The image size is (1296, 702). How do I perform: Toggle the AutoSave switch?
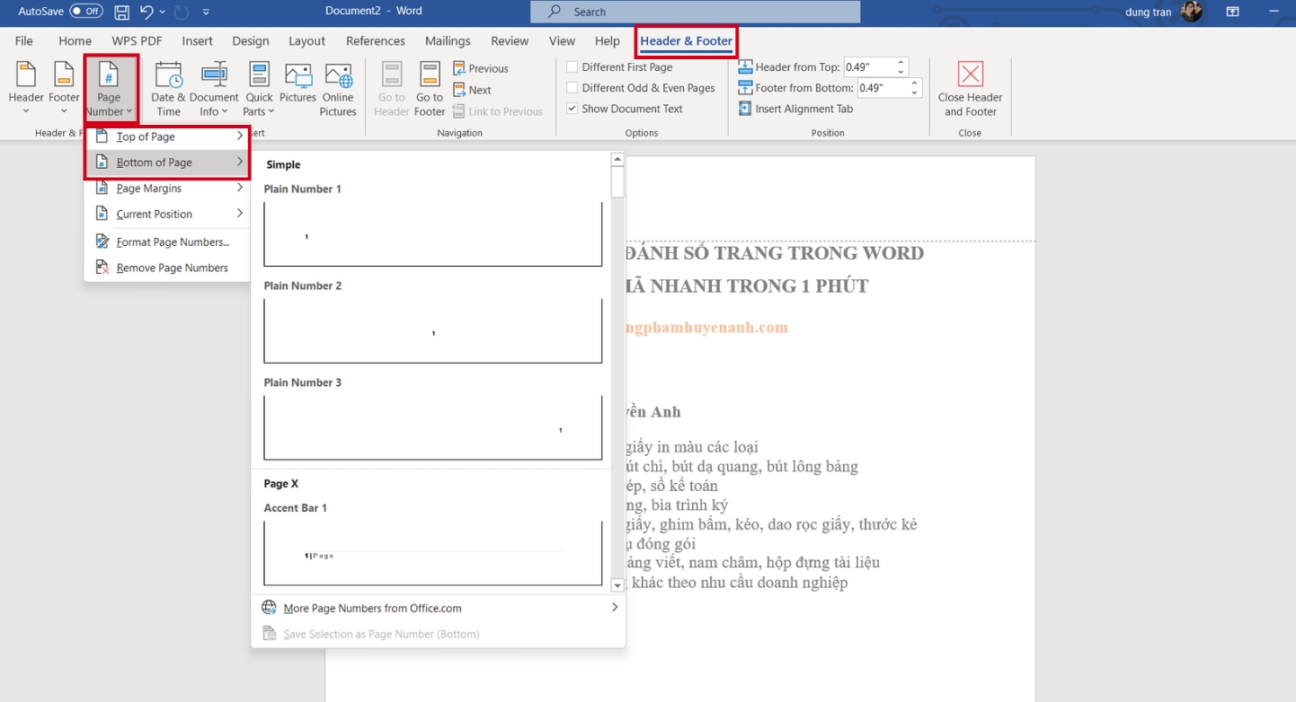(86, 12)
